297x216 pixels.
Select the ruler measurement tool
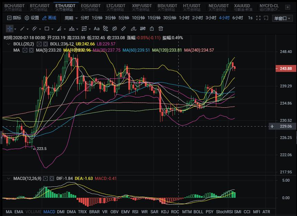tap(123, 29)
